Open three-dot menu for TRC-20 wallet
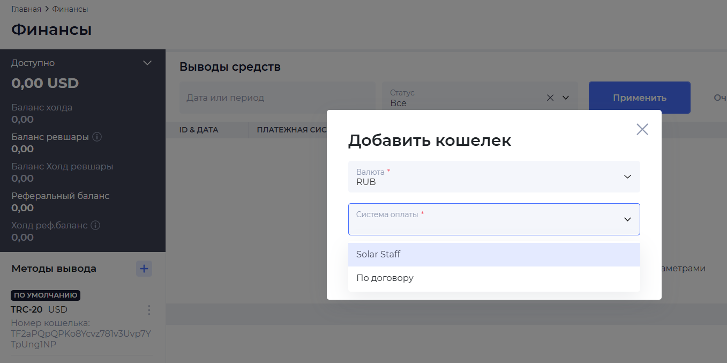 pos(149,310)
